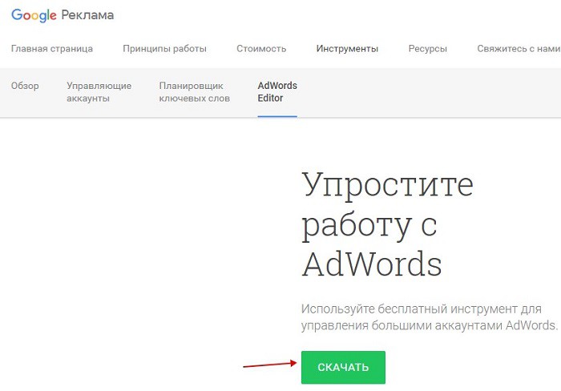
Task: Open Принципы работы section
Action: (x=164, y=49)
